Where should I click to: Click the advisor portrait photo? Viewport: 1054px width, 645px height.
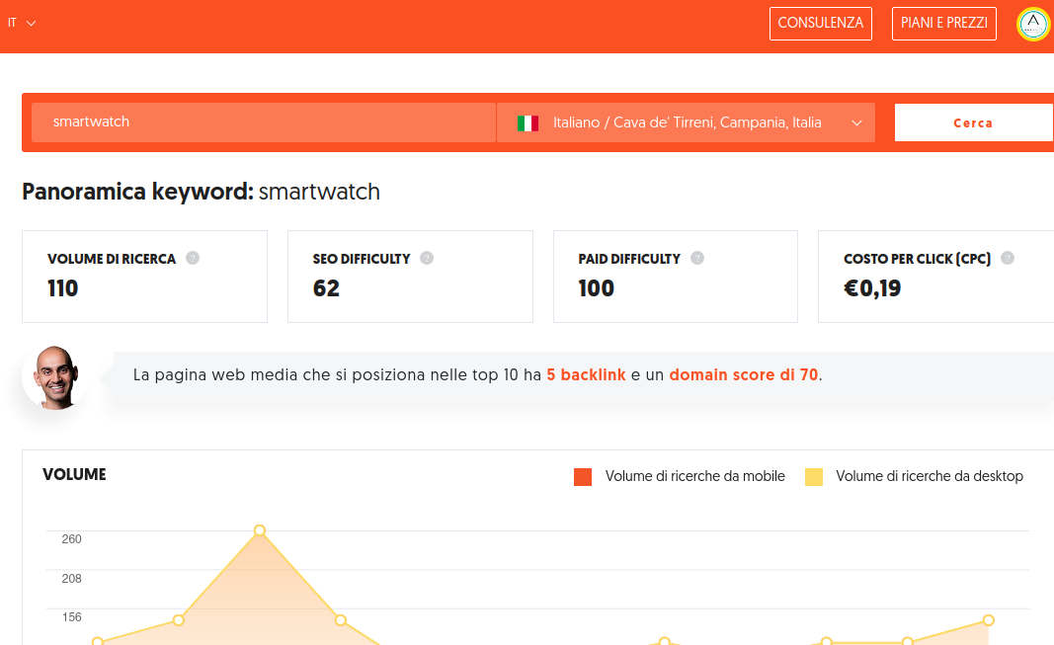pos(55,377)
